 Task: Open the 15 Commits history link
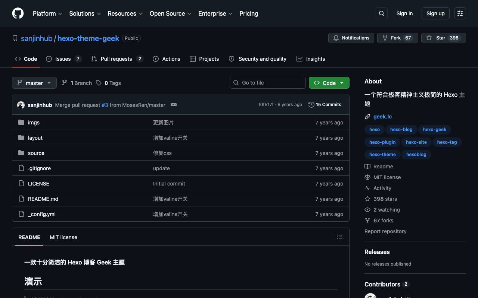pyautogui.click(x=325, y=105)
